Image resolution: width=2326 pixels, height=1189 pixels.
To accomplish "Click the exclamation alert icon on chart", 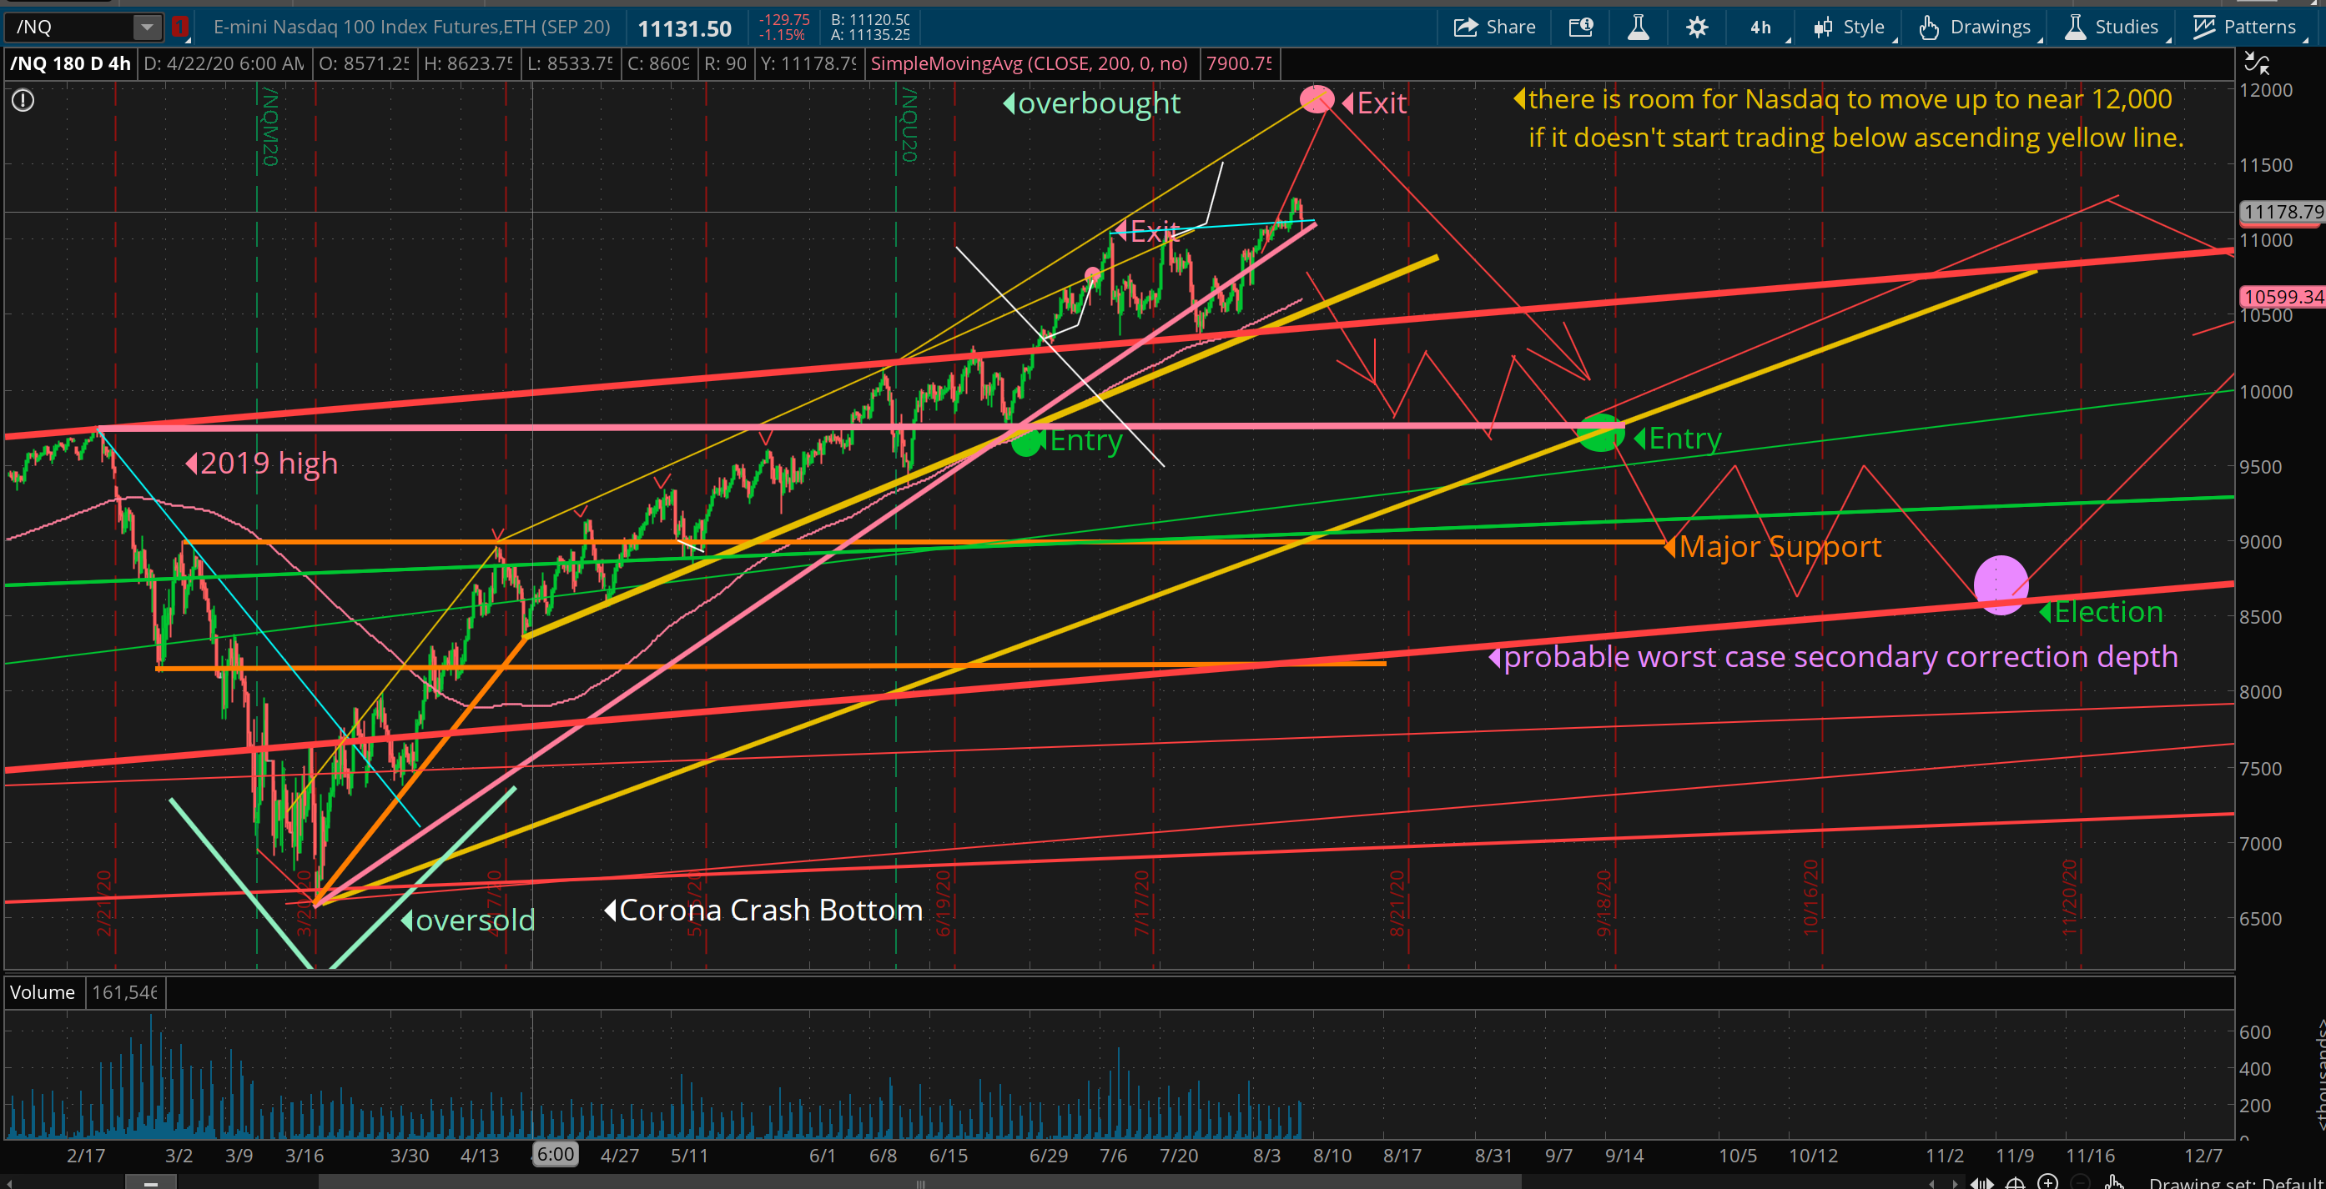I will (x=23, y=100).
